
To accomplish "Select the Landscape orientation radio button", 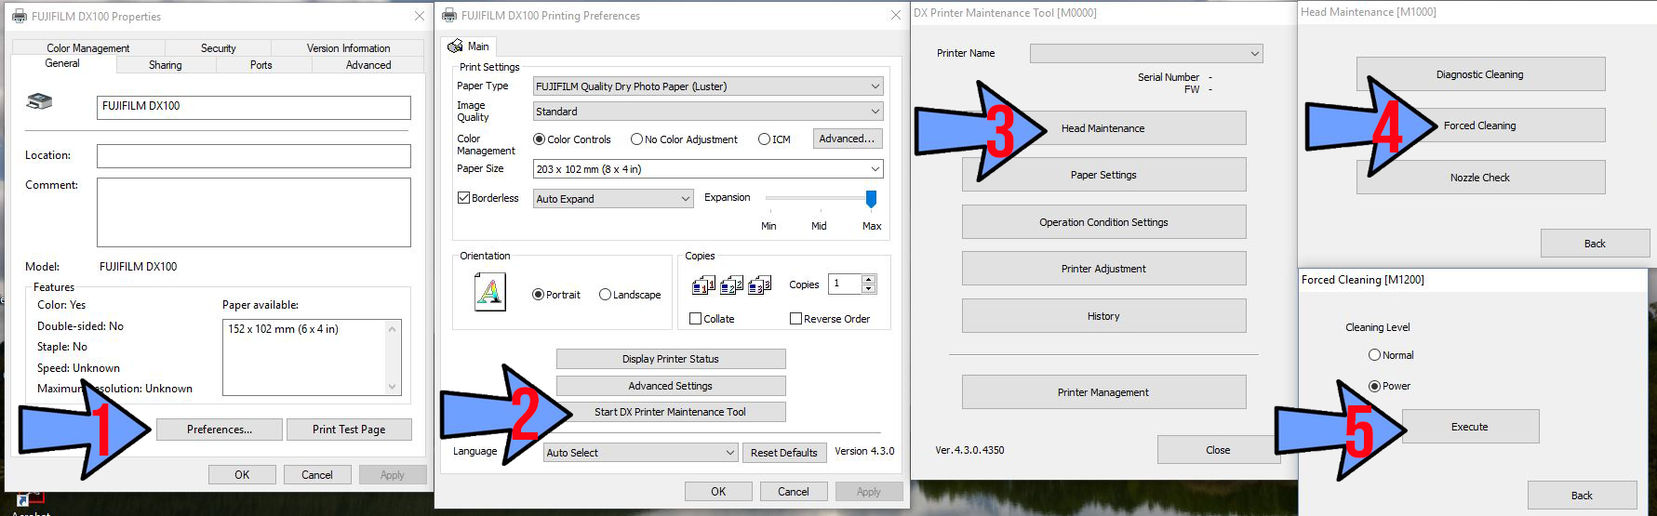I will click(605, 294).
